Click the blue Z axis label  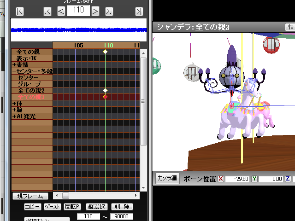pos(288,179)
